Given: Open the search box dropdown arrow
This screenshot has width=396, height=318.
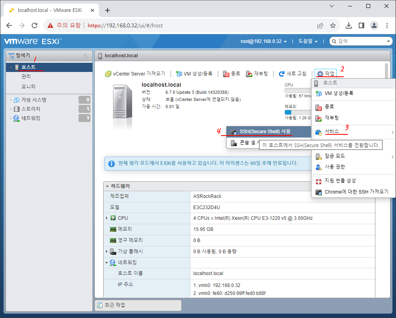Looking at the screenshot, I should [388, 41].
